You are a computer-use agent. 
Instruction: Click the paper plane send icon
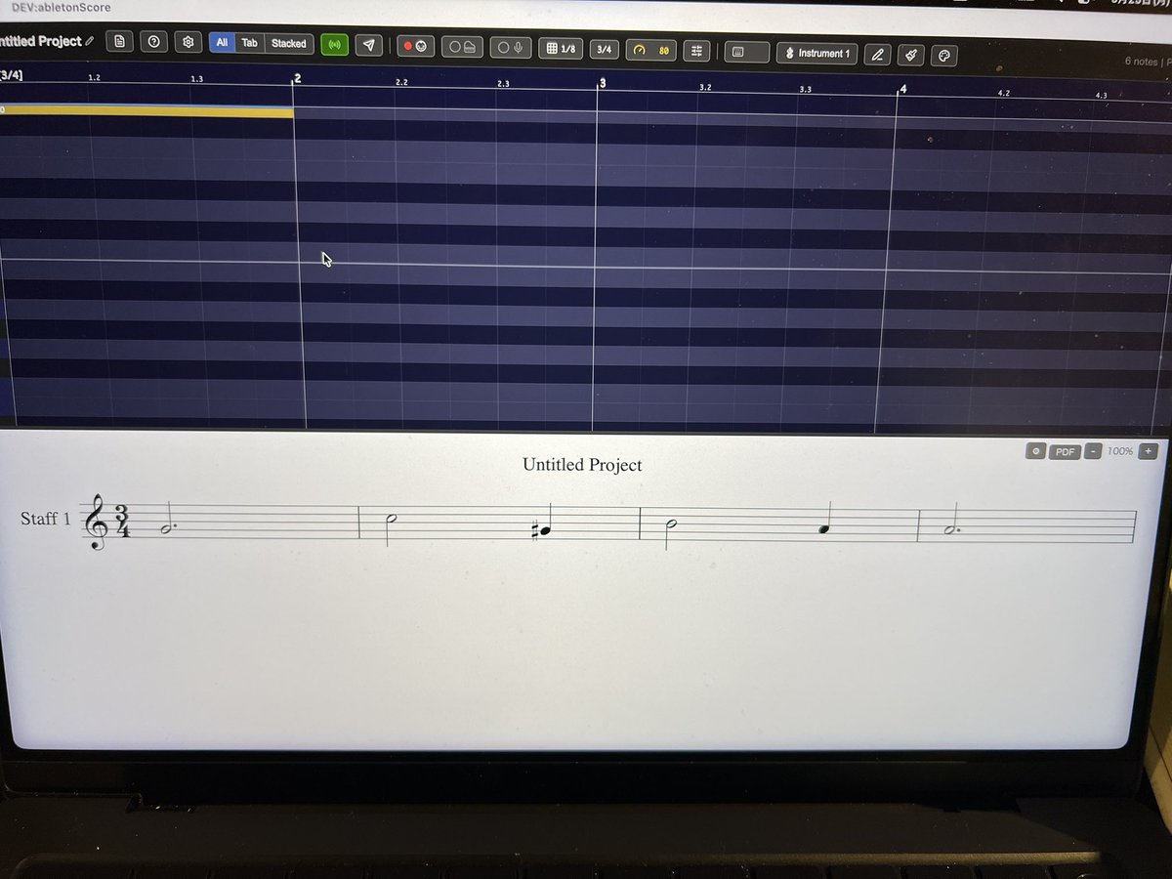368,45
